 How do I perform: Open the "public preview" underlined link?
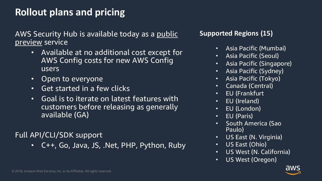96,38
